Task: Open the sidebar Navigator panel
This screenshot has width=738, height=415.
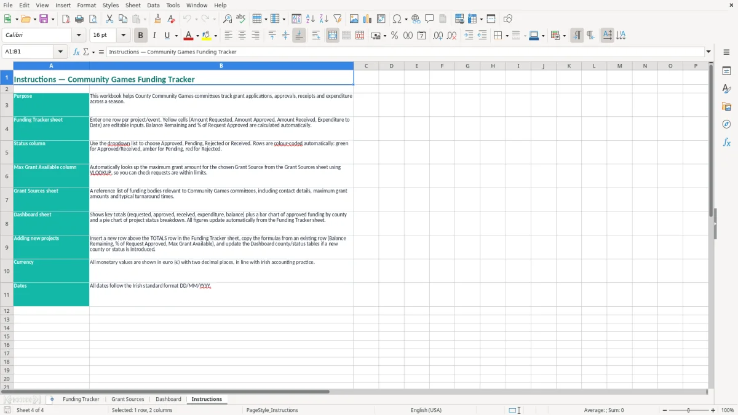Action: pos(726,124)
